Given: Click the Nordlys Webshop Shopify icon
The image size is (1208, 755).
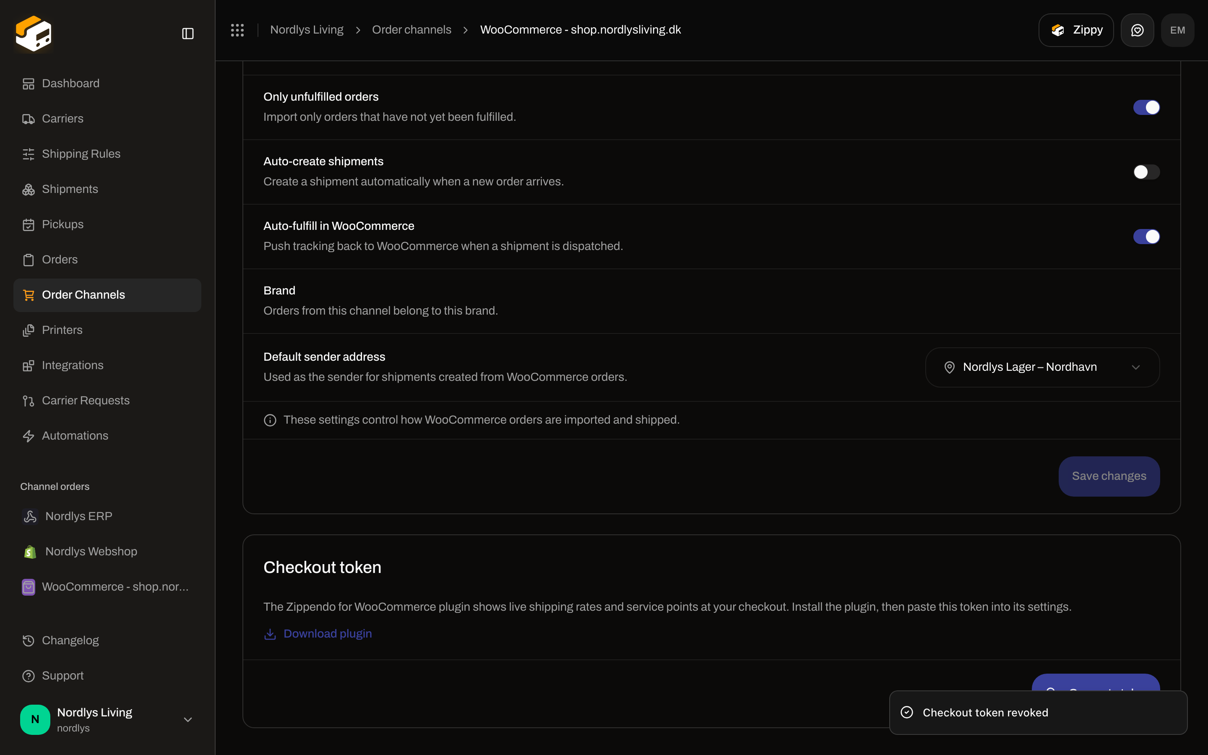Looking at the screenshot, I should (x=30, y=551).
